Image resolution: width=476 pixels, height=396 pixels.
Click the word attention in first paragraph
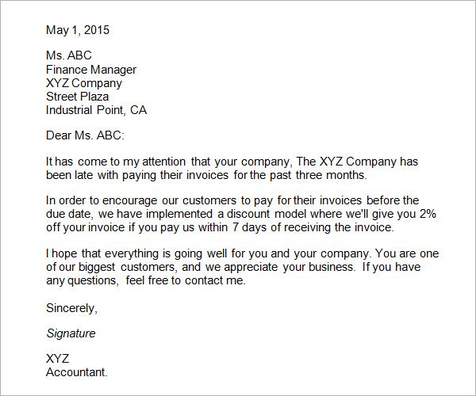[x=164, y=162]
